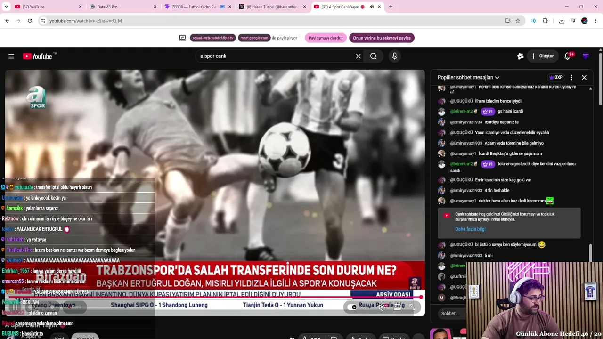Expand the Popüler sohbet mesajları dropdown
Viewport: 603px width, 339px height.
(x=468, y=77)
